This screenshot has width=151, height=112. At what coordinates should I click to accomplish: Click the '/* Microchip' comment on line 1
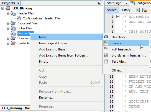coord(135,17)
